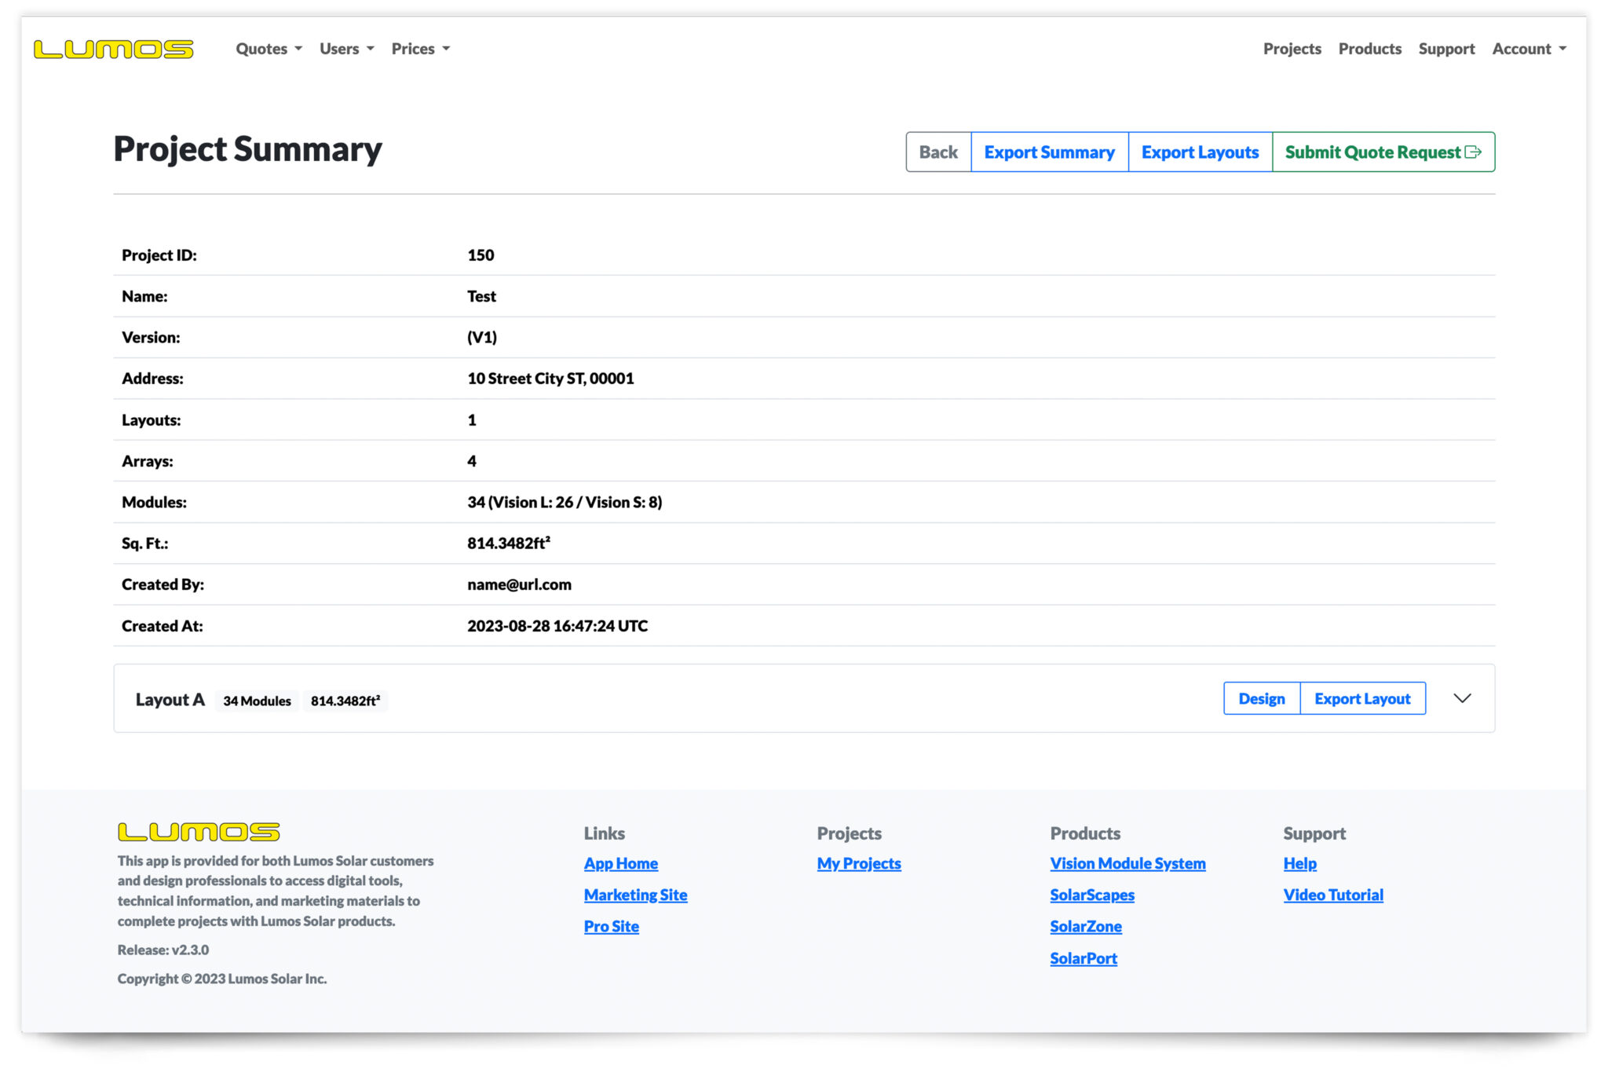Expand Layout A with the chevron
This screenshot has height=1080, width=1608.
pos(1462,698)
